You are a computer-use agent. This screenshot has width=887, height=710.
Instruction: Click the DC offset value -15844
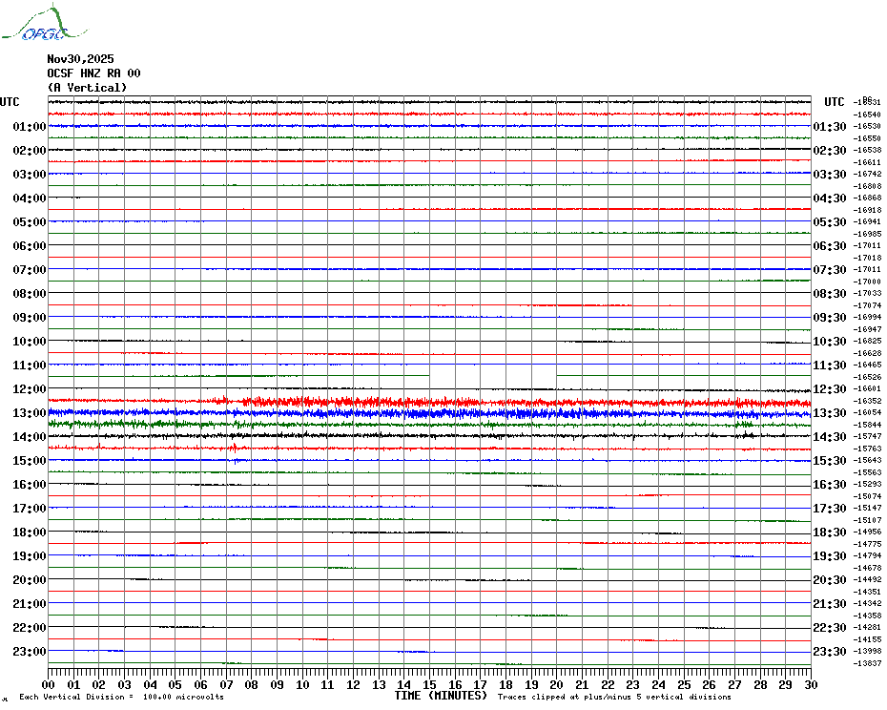[x=867, y=425]
